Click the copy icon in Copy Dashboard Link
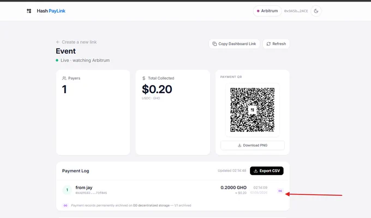The width and height of the screenshot is (371, 218). [x=214, y=44]
